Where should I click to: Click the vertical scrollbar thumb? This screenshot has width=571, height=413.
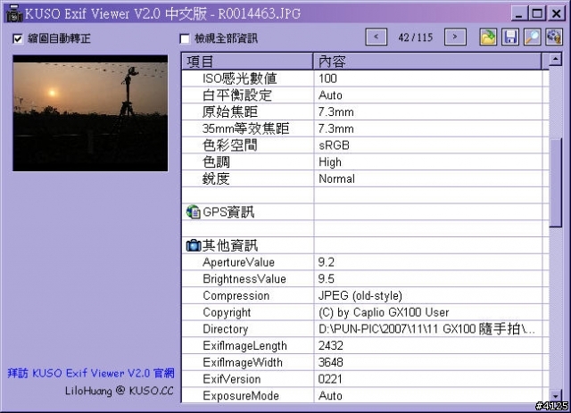(x=555, y=182)
